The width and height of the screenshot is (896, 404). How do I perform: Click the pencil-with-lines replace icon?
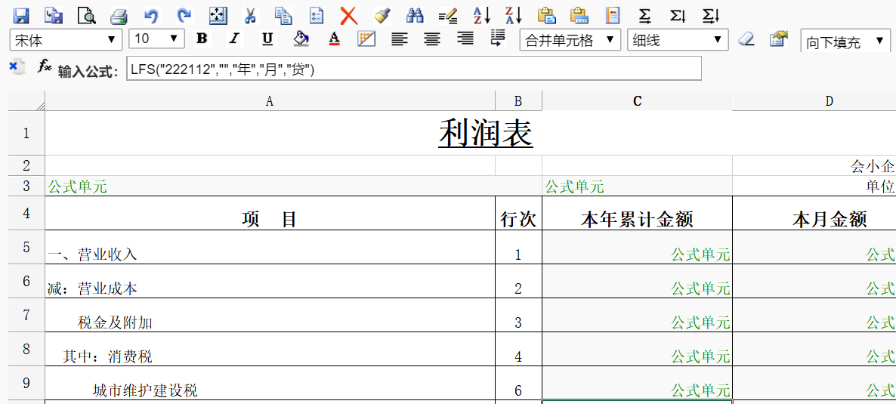[x=449, y=17]
